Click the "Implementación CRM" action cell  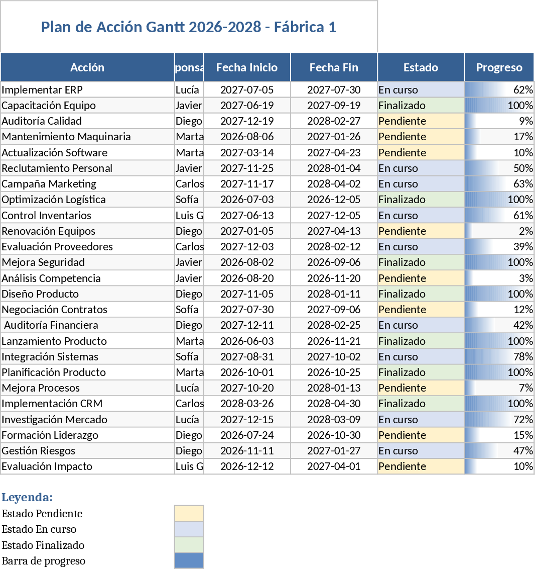[x=87, y=403]
